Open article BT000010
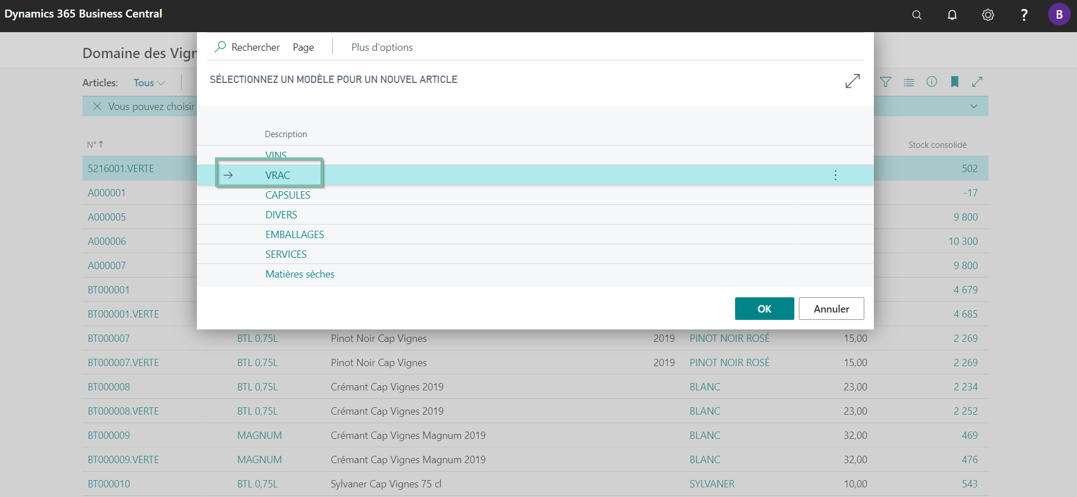The width and height of the screenshot is (1077, 497). 108,484
